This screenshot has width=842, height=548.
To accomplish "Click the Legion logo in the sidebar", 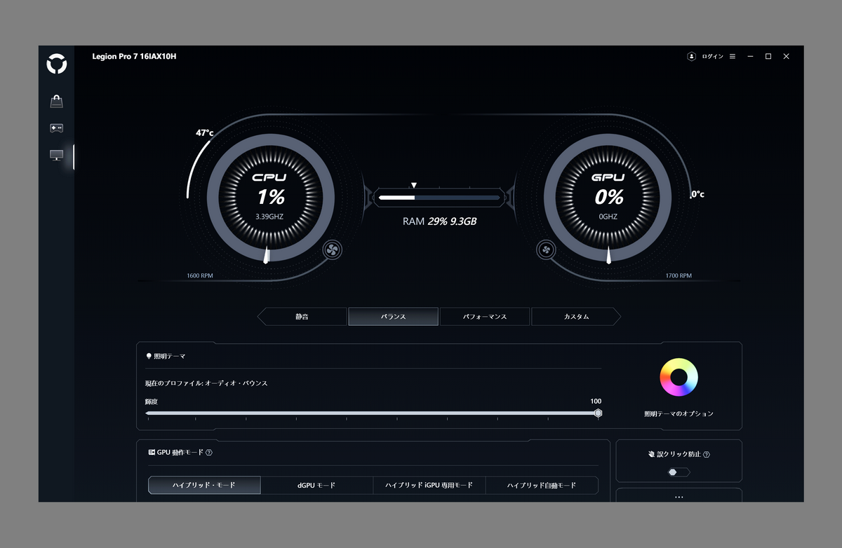I will click(x=57, y=64).
